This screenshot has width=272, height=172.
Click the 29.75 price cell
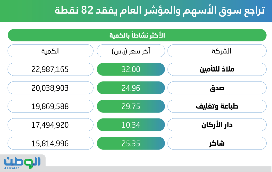pos(131,106)
